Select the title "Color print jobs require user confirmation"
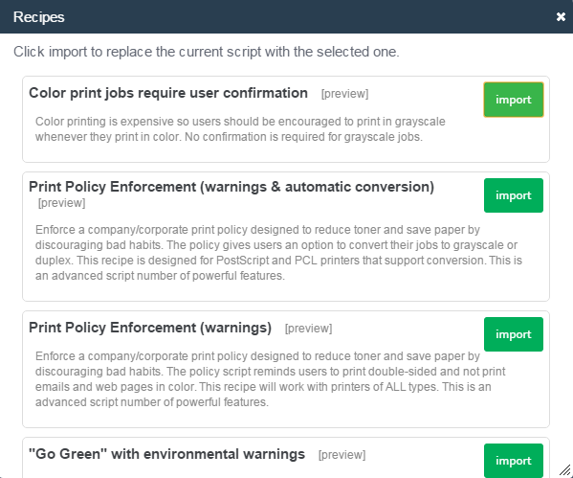 [168, 93]
